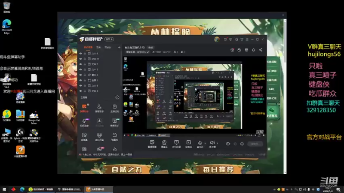Viewport: 344px width, 193px height.
Task: Open the Edge icon on the taskbar
Action: coord(22,189)
